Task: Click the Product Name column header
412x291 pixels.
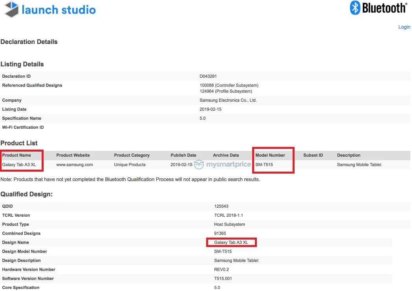Action: (x=16, y=155)
